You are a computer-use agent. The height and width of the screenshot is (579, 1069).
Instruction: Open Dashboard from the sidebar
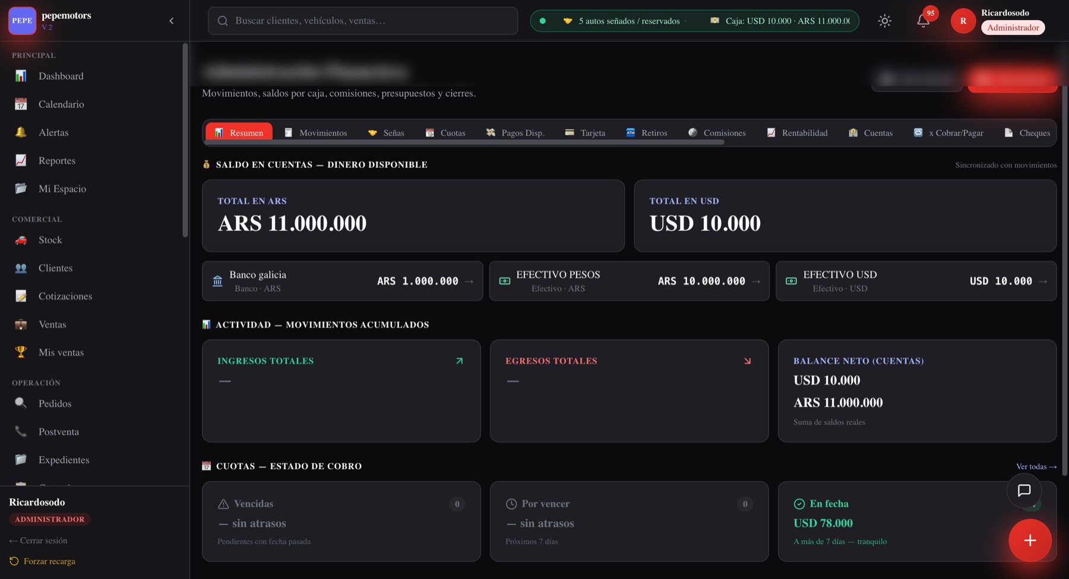(94, 76)
